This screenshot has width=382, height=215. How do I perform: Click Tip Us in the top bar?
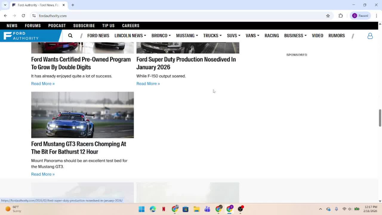point(108,26)
